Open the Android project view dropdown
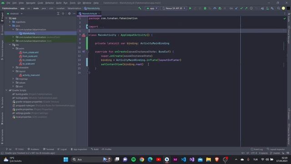 coord(15,14)
